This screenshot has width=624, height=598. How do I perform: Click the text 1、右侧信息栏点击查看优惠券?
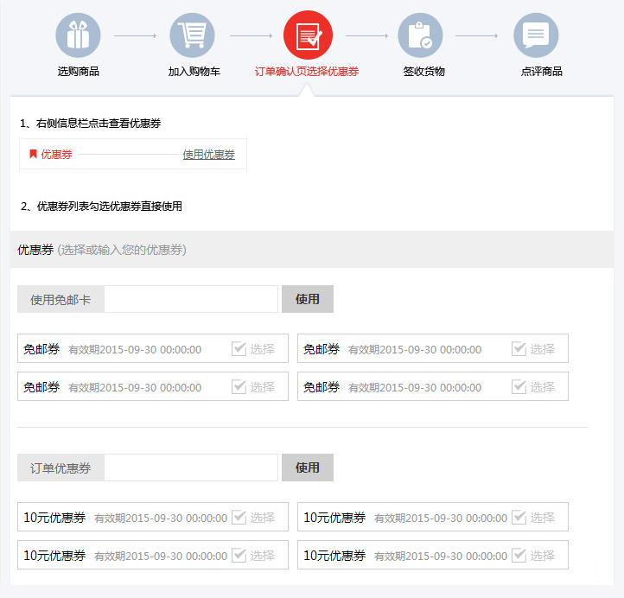(91, 124)
